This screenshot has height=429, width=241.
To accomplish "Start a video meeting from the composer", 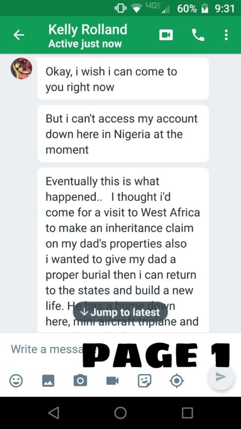I will coord(112,380).
